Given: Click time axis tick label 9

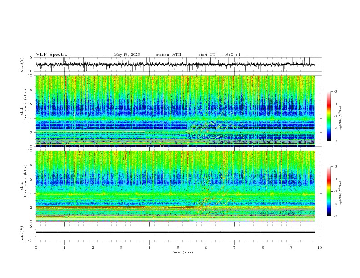Looking at the screenshot, I should click(291, 248).
